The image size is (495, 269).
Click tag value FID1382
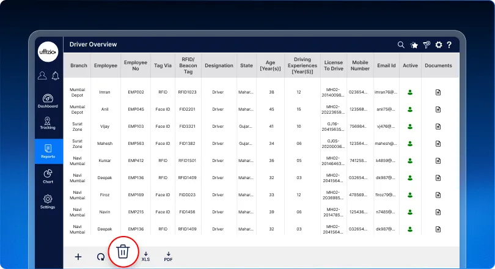(x=187, y=143)
